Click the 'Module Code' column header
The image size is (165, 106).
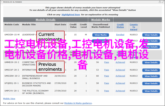pos(12,24)
